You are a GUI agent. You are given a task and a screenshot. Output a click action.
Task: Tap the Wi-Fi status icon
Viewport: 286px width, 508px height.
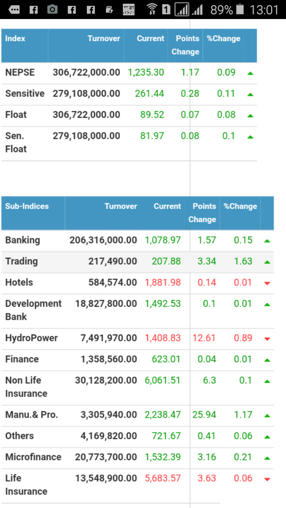(152, 10)
